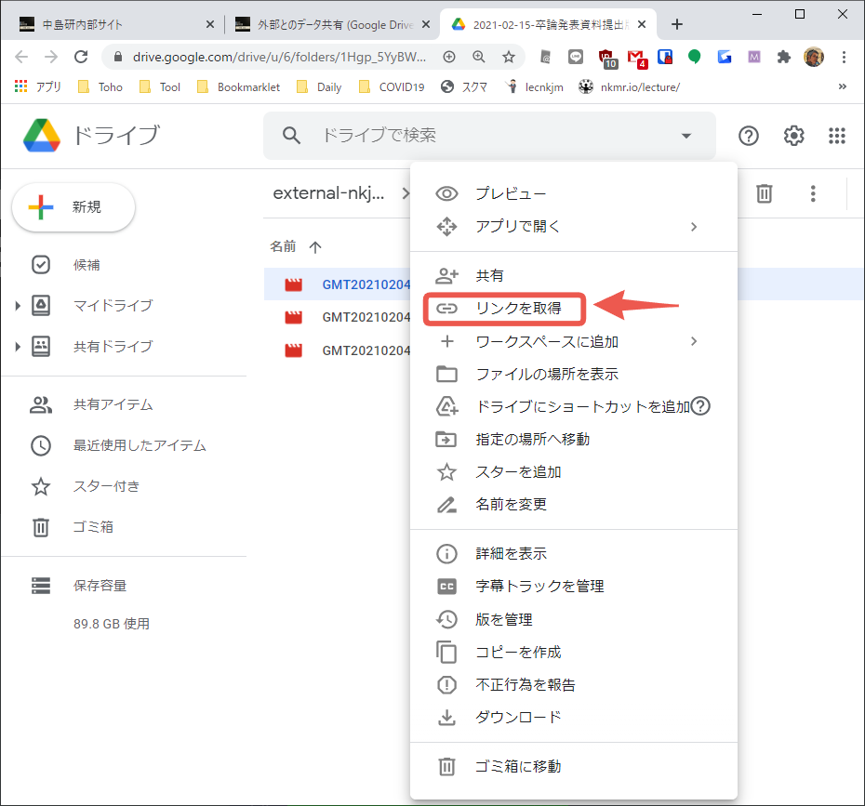The width and height of the screenshot is (865, 806).
Task: Click the browser address bar URL
Action: [x=279, y=57]
